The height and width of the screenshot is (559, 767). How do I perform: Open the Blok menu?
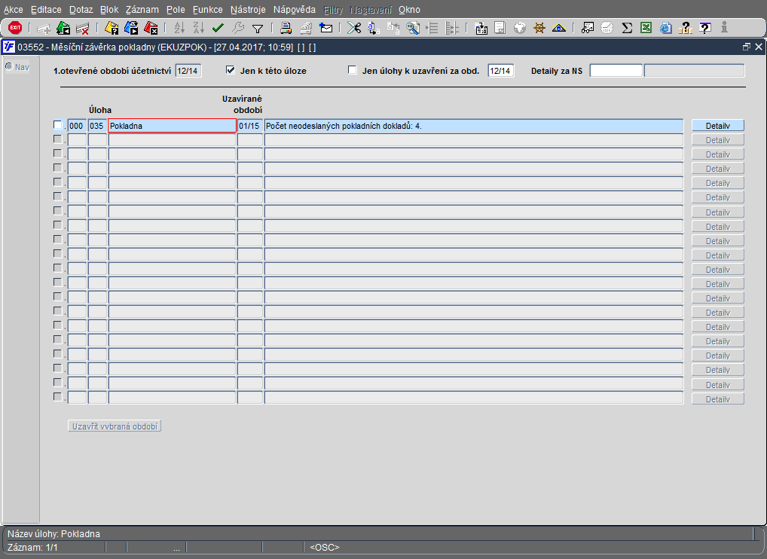(x=109, y=10)
